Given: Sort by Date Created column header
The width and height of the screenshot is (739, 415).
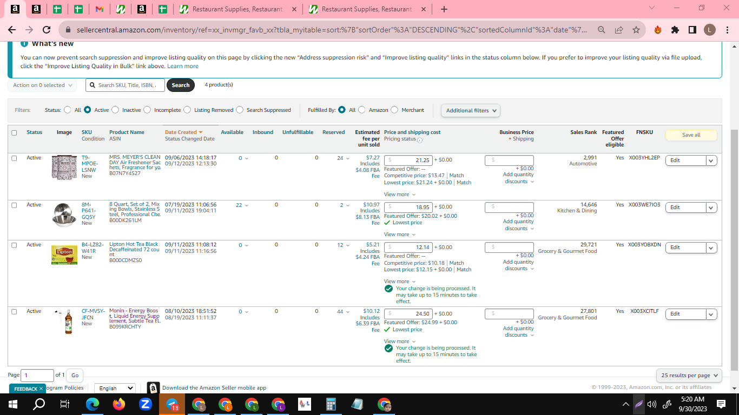Looking at the screenshot, I should pyautogui.click(x=183, y=132).
